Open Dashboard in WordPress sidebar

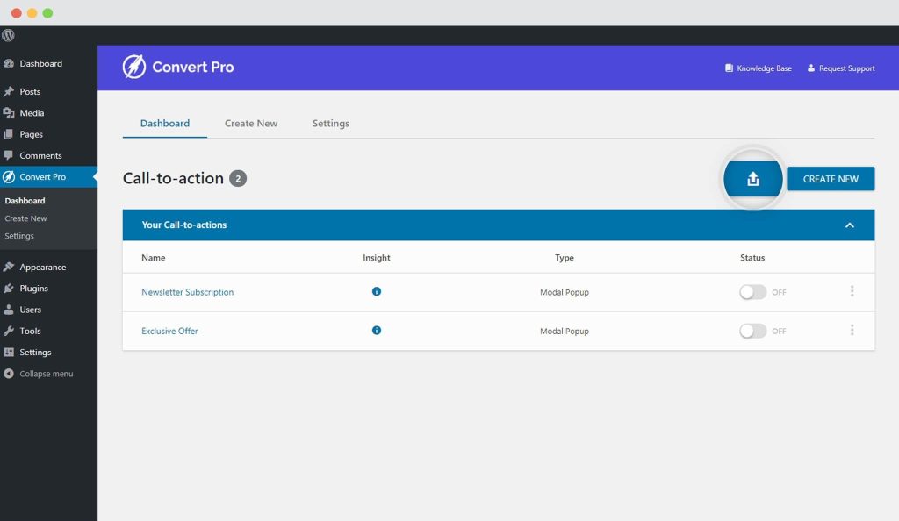(40, 63)
